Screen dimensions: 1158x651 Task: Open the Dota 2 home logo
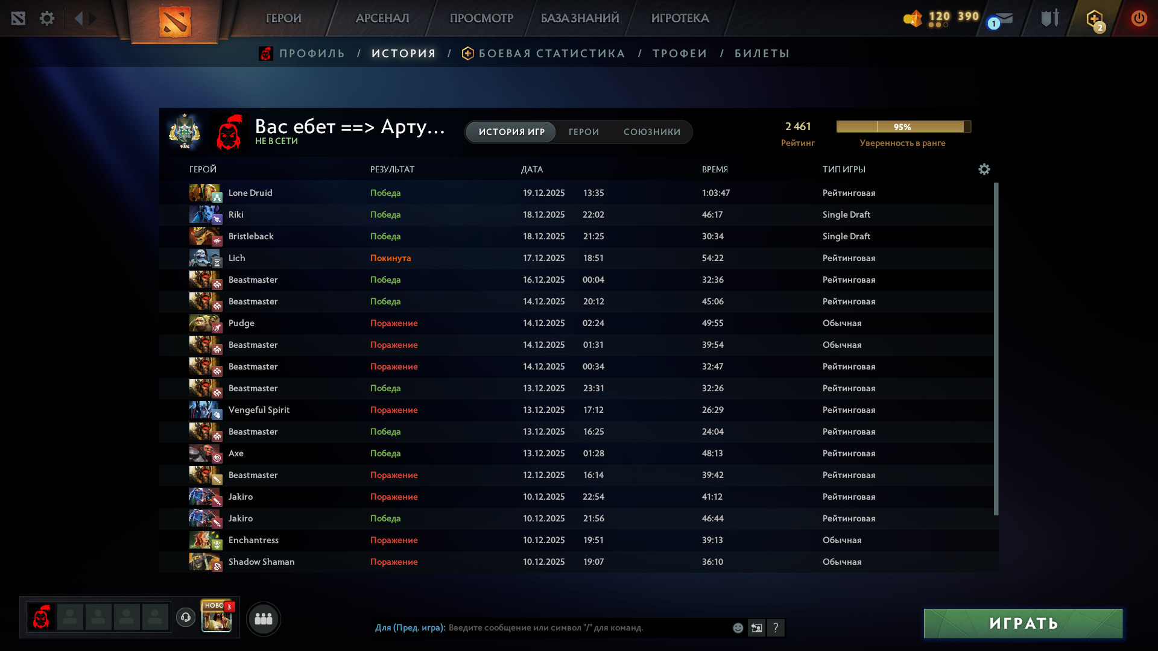[175, 21]
